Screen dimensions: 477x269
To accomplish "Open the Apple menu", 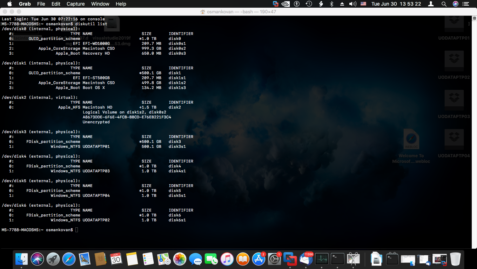I will click(x=9, y=4).
